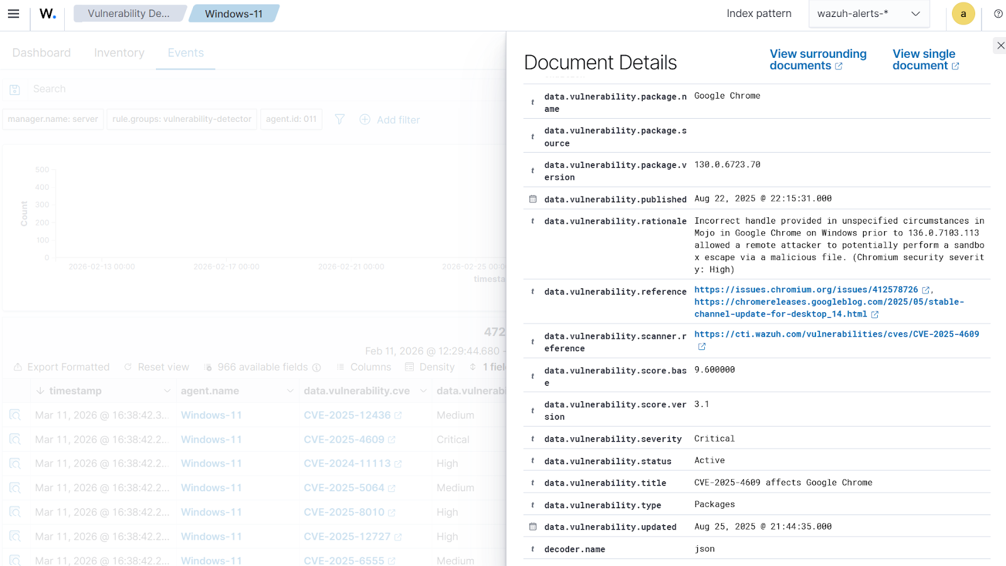This screenshot has width=1006, height=566.
Task: Click the Wazuh logo home icon
Action: click(48, 14)
